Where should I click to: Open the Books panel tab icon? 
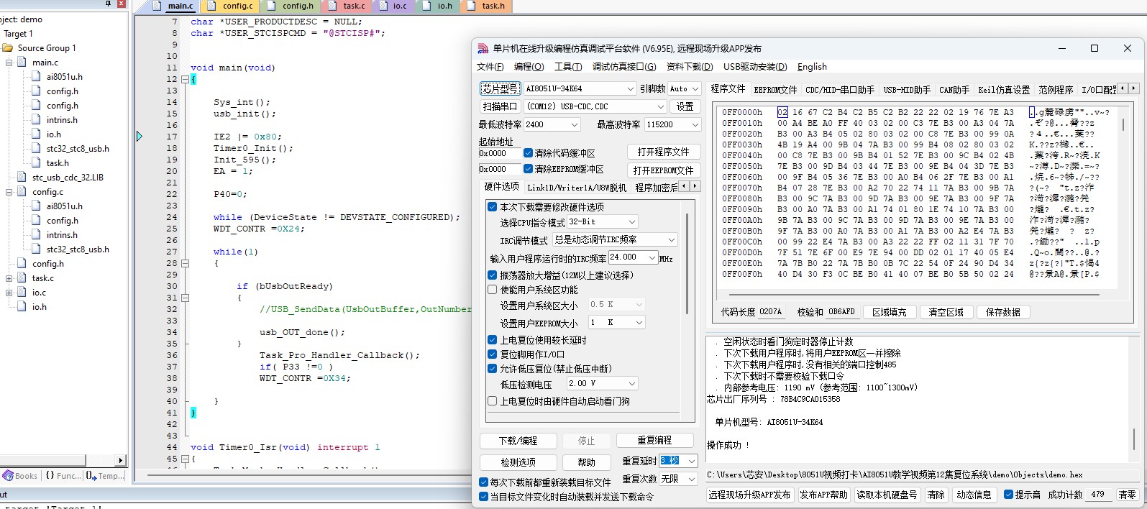(x=8, y=476)
